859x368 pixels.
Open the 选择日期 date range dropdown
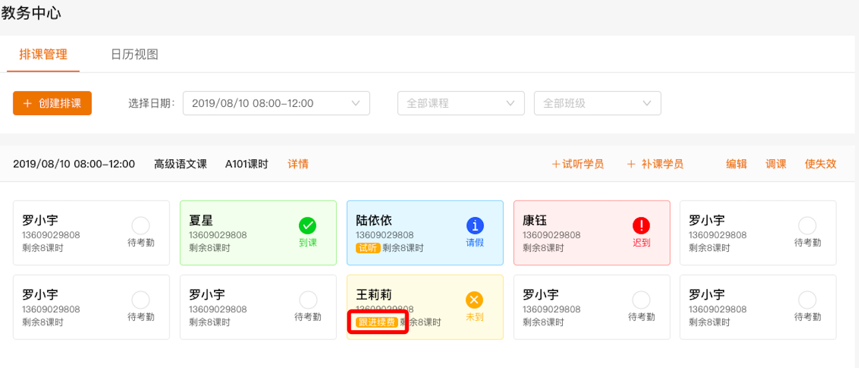click(x=276, y=104)
